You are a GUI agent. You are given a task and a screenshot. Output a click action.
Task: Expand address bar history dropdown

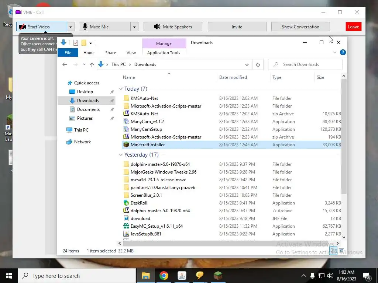(247, 64)
